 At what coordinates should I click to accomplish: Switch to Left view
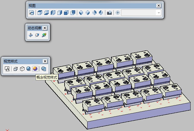53,13
